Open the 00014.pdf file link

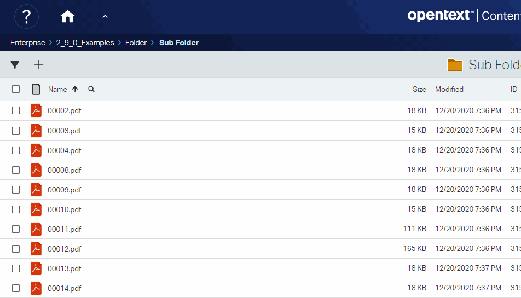point(65,288)
